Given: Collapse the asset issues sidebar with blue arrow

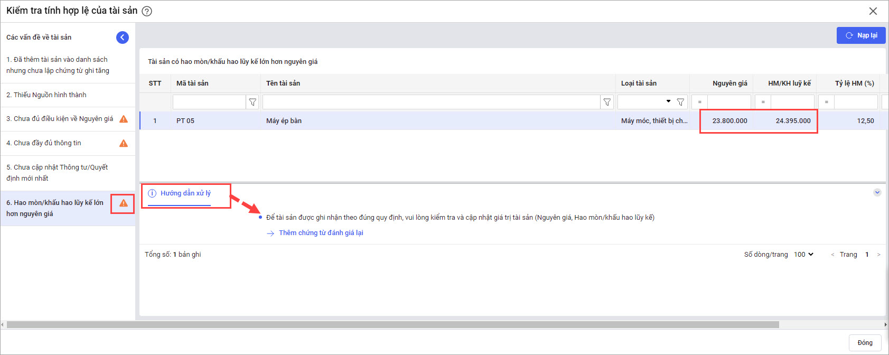Looking at the screenshot, I should [x=123, y=37].
